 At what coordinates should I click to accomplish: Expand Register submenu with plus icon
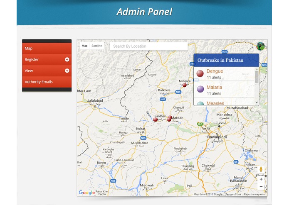(x=67, y=60)
